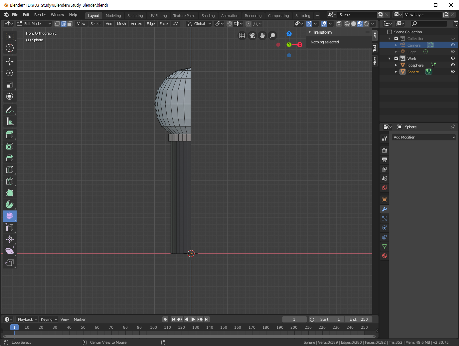
Task: Open the Render menu
Action: click(40, 15)
